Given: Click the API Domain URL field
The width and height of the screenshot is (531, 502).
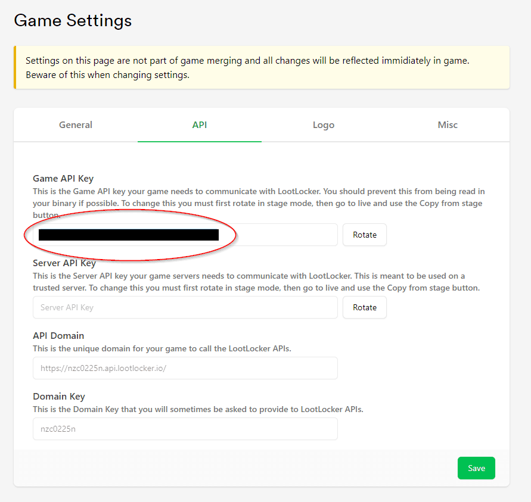Looking at the screenshot, I should pyautogui.click(x=185, y=368).
